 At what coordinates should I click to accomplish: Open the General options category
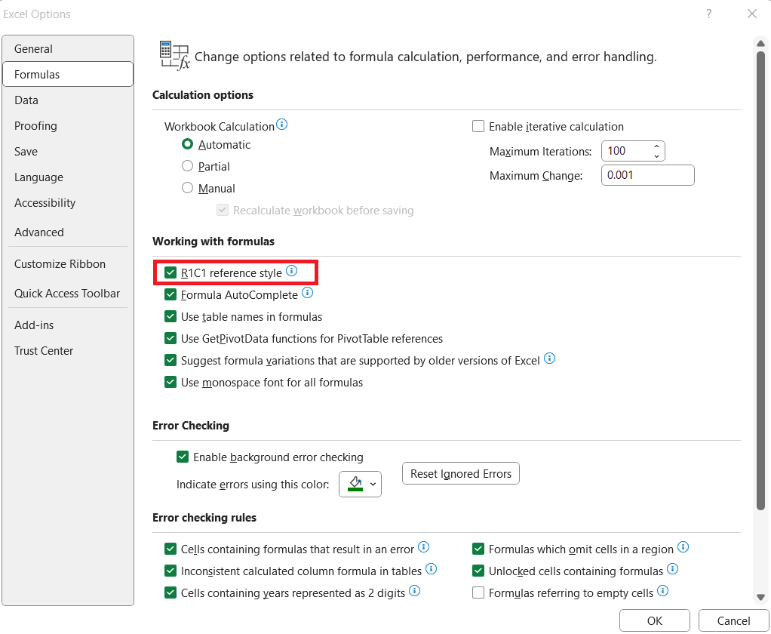coord(68,49)
